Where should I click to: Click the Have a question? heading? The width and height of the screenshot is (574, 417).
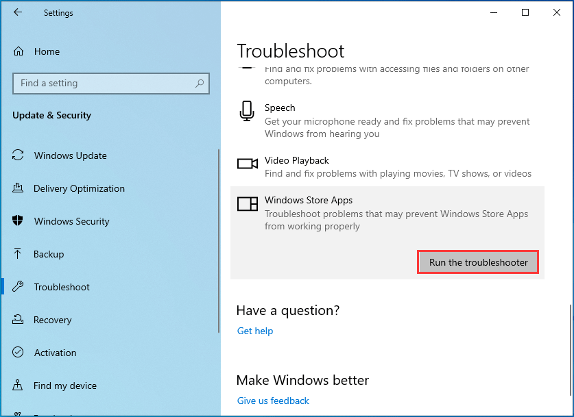pyautogui.click(x=288, y=311)
